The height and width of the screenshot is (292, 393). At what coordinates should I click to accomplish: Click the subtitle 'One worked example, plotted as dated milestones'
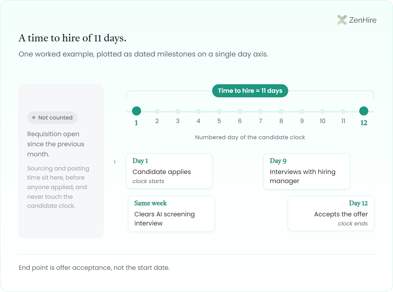[143, 54]
